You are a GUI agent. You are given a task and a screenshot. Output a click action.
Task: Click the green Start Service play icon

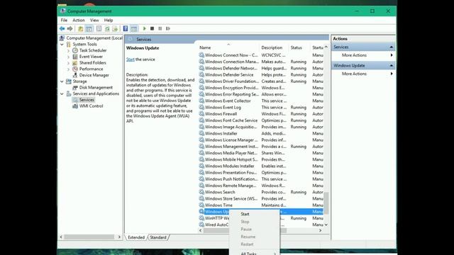point(145,28)
